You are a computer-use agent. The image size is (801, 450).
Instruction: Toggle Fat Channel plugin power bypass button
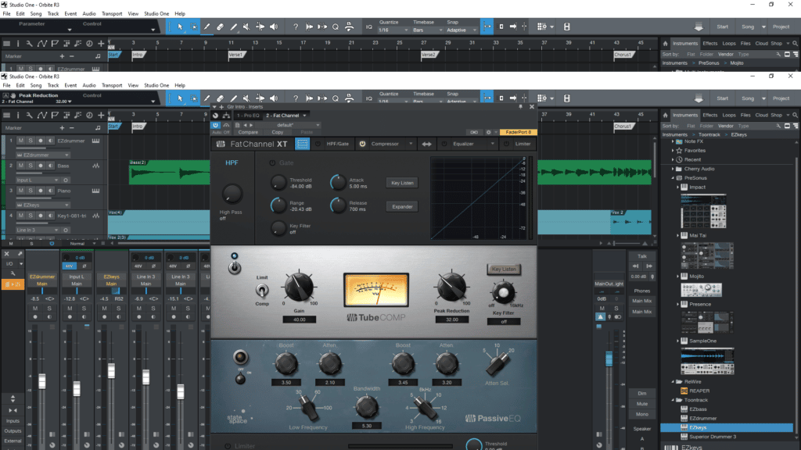pyautogui.click(x=216, y=125)
